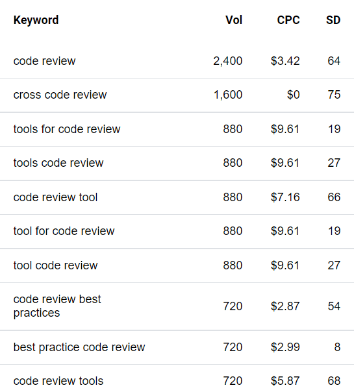The image size is (354, 392).
Task: Click the $2.99 CPC value
Action: tap(285, 347)
